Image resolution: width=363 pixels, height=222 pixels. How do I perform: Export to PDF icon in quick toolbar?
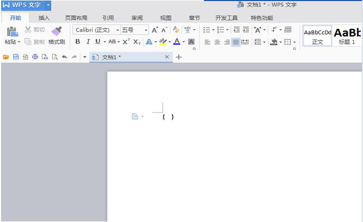(x=26, y=57)
